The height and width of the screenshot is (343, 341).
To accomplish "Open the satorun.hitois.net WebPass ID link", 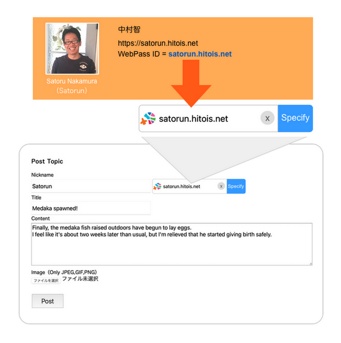I will pos(200,54).
